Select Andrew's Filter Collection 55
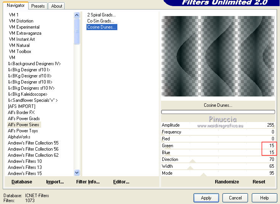 click(33, 143)
